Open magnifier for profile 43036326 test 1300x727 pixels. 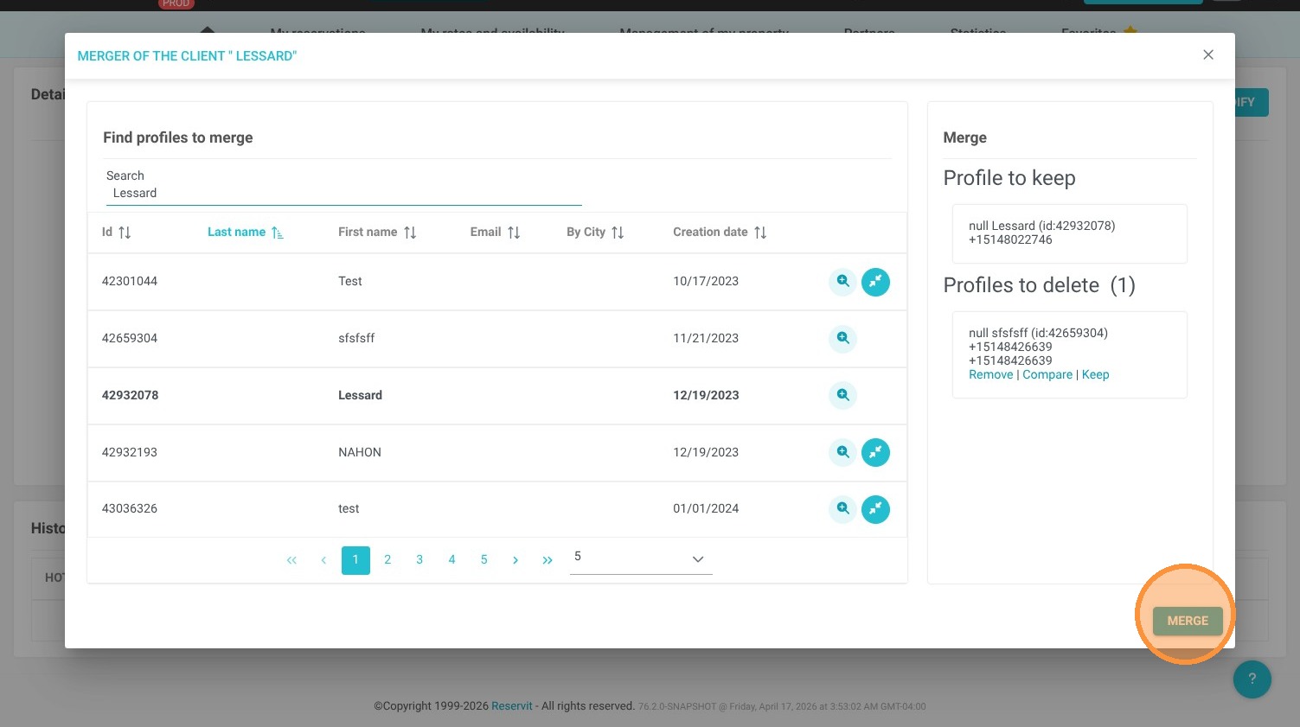point(842,509)
